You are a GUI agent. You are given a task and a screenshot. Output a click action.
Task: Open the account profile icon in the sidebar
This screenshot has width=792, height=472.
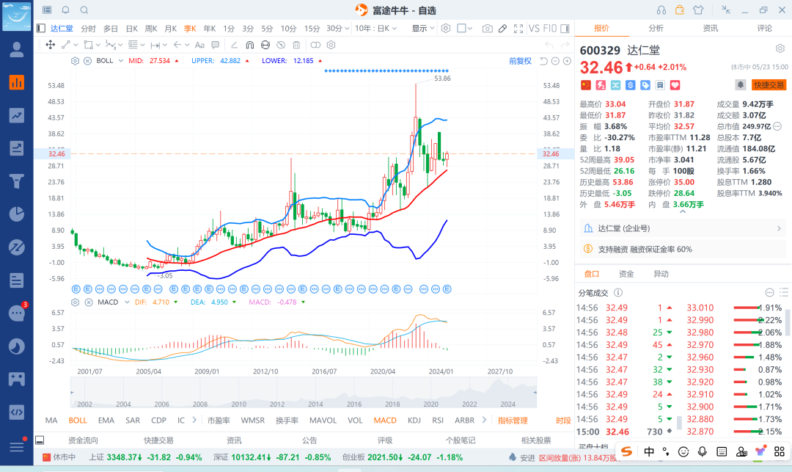(17, 49)
